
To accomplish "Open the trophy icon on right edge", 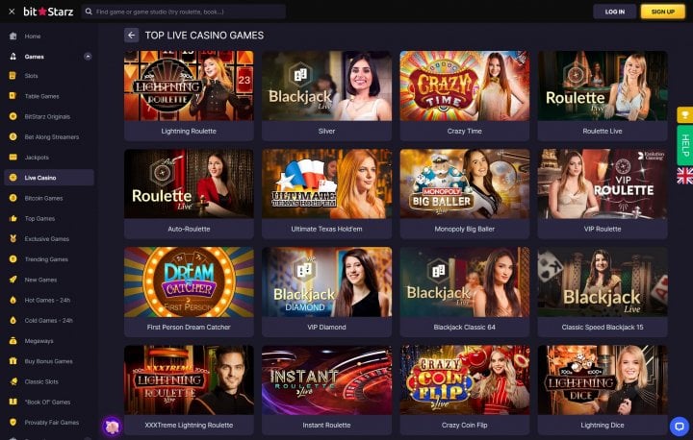I will 685,115.
